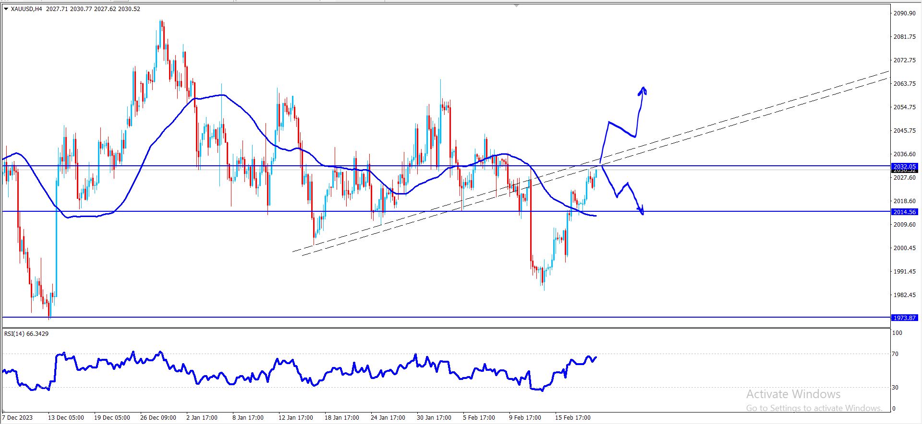922x424 pixels.
Task: Click the RSI 70 level scale label
Action: pos(895,354)
